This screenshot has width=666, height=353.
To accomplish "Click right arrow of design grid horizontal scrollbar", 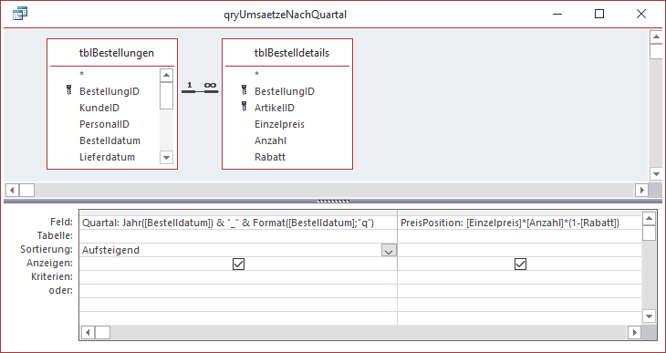I will tap(635, 332).
